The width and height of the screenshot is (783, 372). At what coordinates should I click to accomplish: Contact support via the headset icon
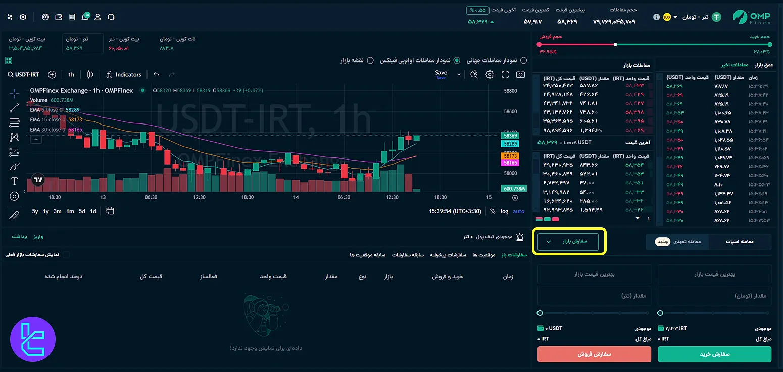pyautogui.click(x=111, y=17)
